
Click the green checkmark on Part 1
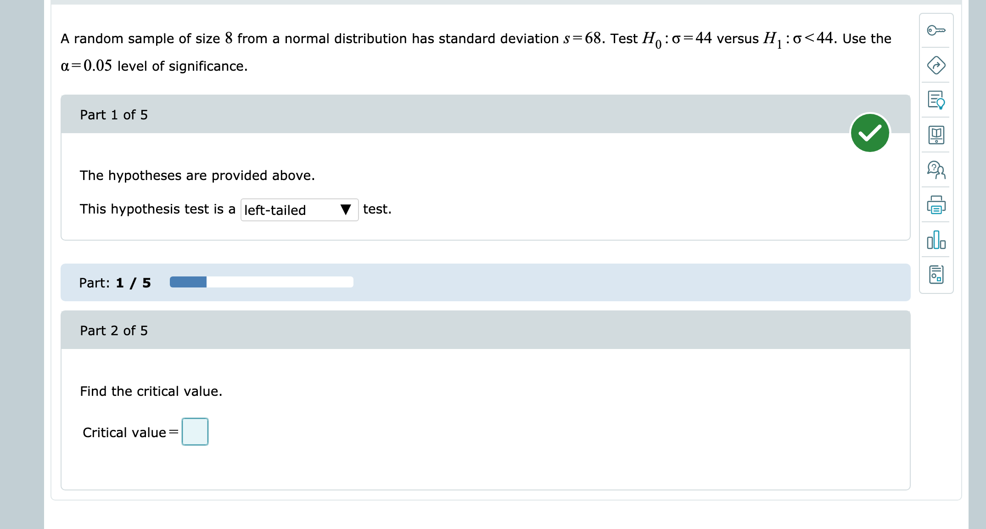pyautogui.click(x=870, y=133)
